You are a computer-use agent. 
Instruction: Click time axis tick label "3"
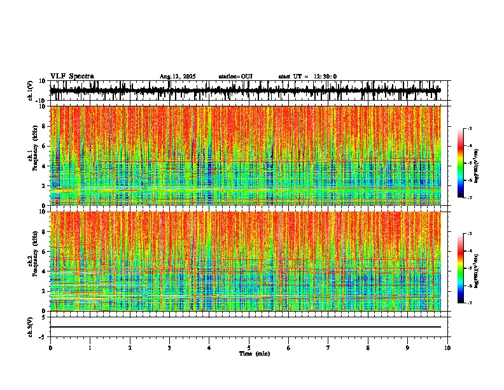169,348
